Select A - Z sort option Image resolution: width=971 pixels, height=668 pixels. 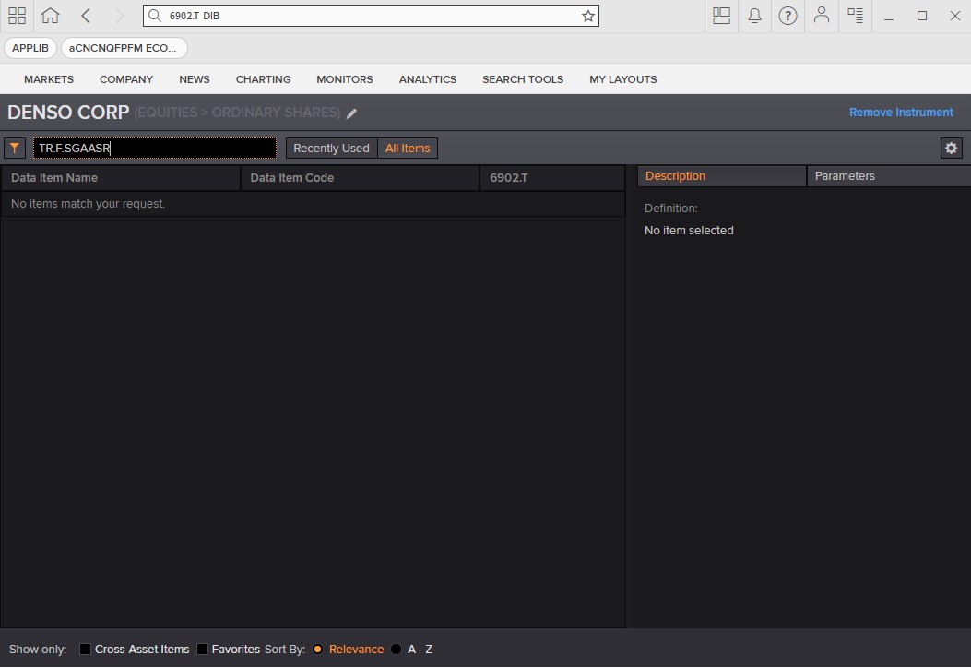point(397,649)
